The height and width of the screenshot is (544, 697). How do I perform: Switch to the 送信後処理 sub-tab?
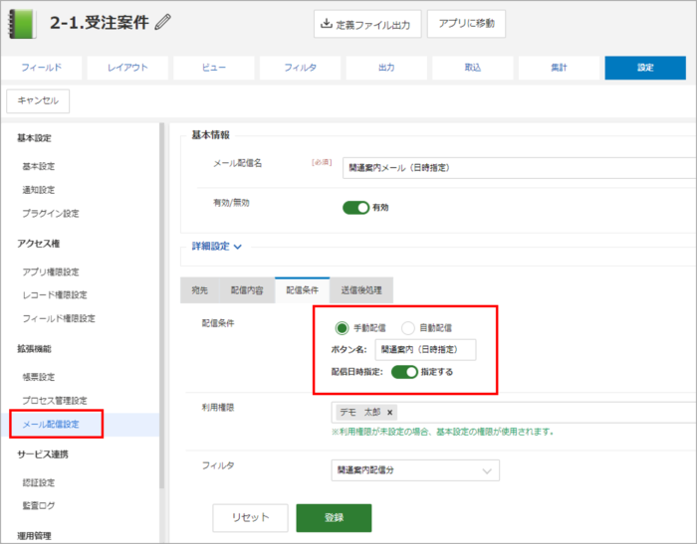(x=361, y=290)
